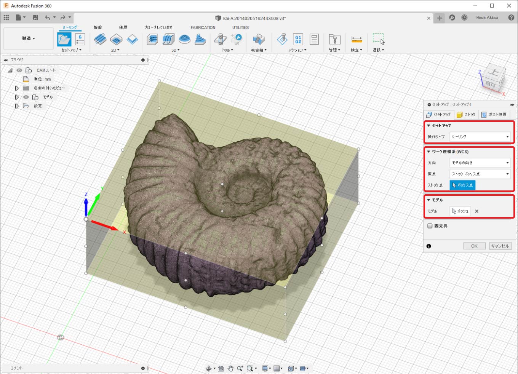Toggle visibility eye of モデル in browser
518x374 pixels.
[x=26, y=97]
